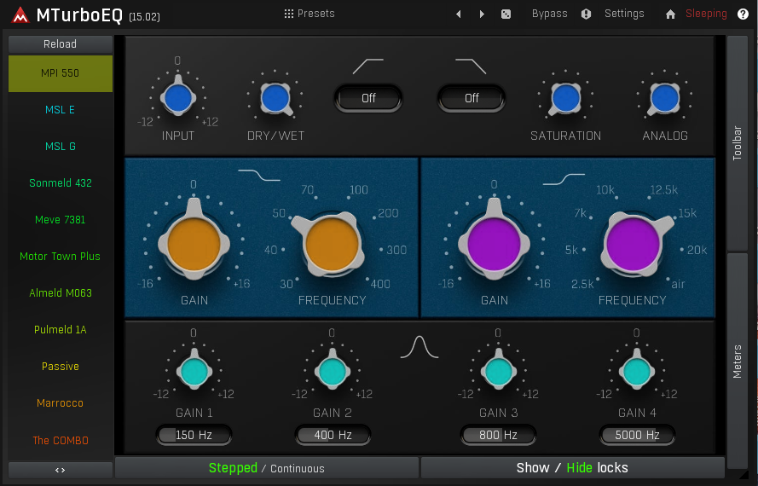The height and width of the screenshot is (486, 758).
Task: Open the 400 Hz frequency selector
Action: tap(333, 435)
